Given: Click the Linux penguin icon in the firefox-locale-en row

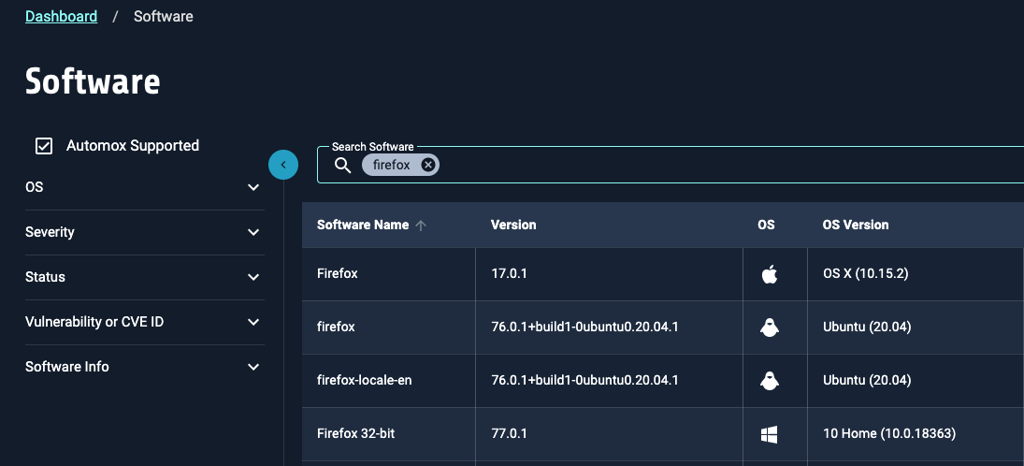Looking at the screenshot, I should coord(770,381).
